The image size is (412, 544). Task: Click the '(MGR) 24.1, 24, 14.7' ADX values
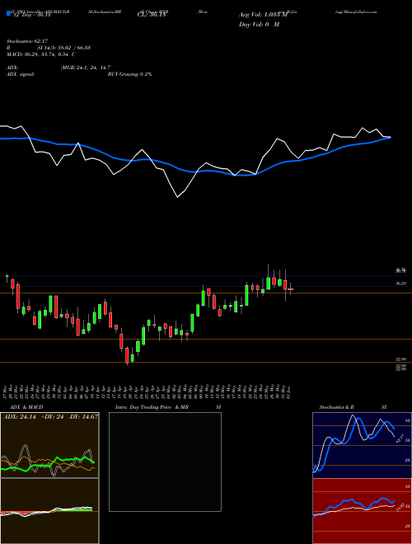[x=86, y=68]
